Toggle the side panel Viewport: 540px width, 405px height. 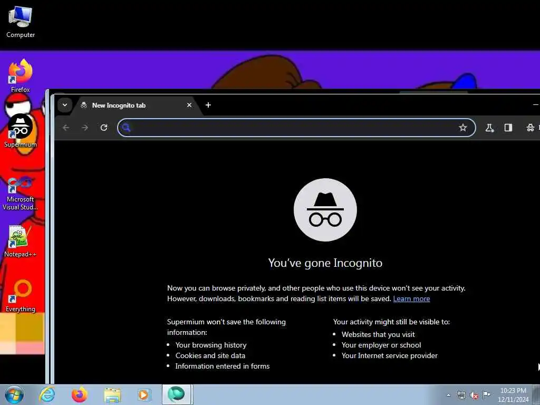tap(508, 128)
